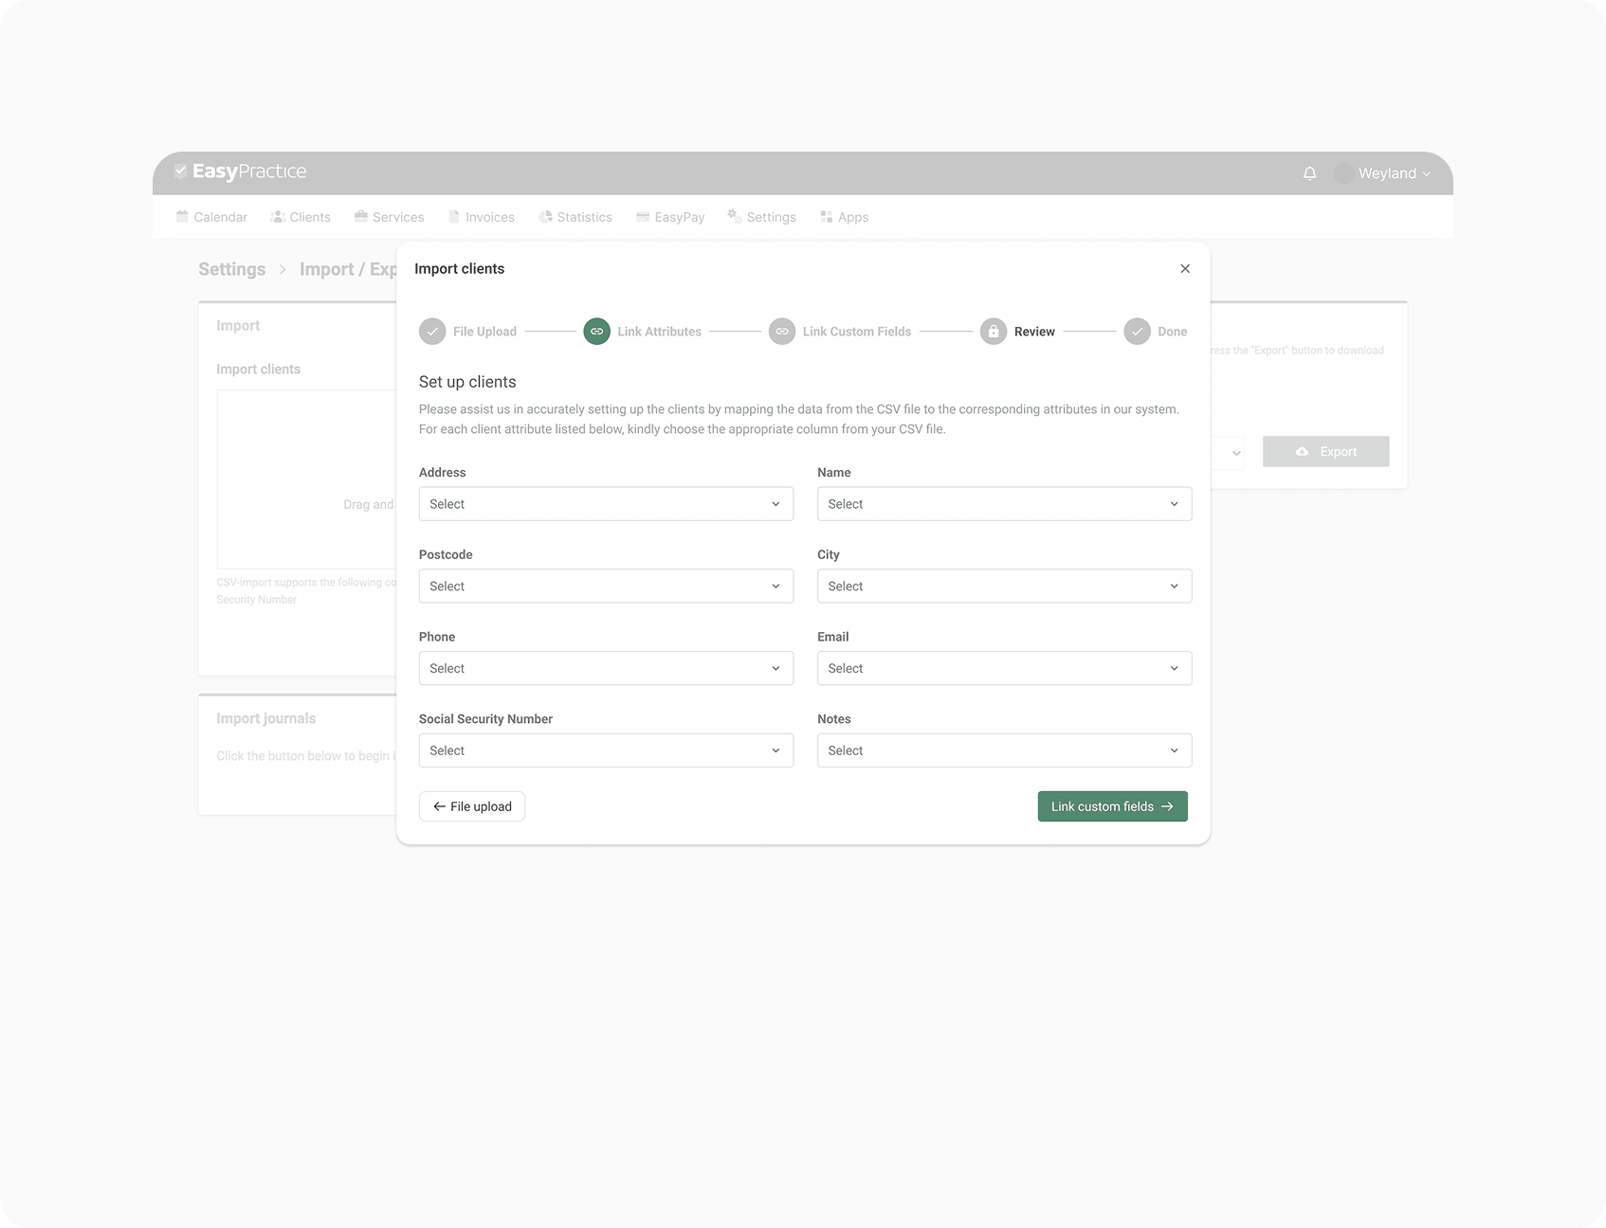This screenshot has width=1606, height=1228.
Task: Click the Link Attributes green link icon
Action: point(596,332)
